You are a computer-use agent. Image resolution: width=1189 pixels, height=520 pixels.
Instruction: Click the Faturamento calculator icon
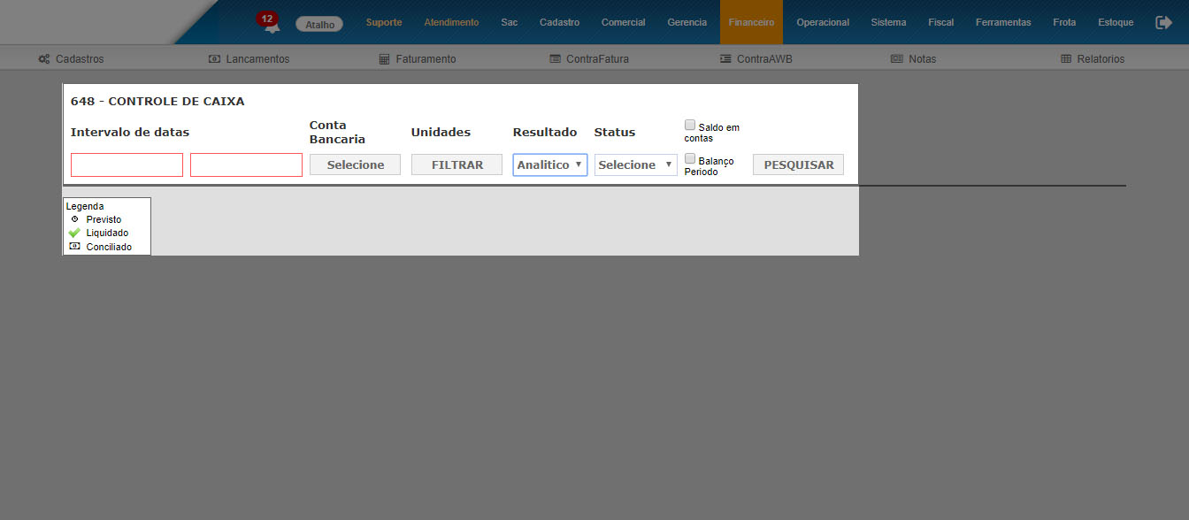(384, 59)
